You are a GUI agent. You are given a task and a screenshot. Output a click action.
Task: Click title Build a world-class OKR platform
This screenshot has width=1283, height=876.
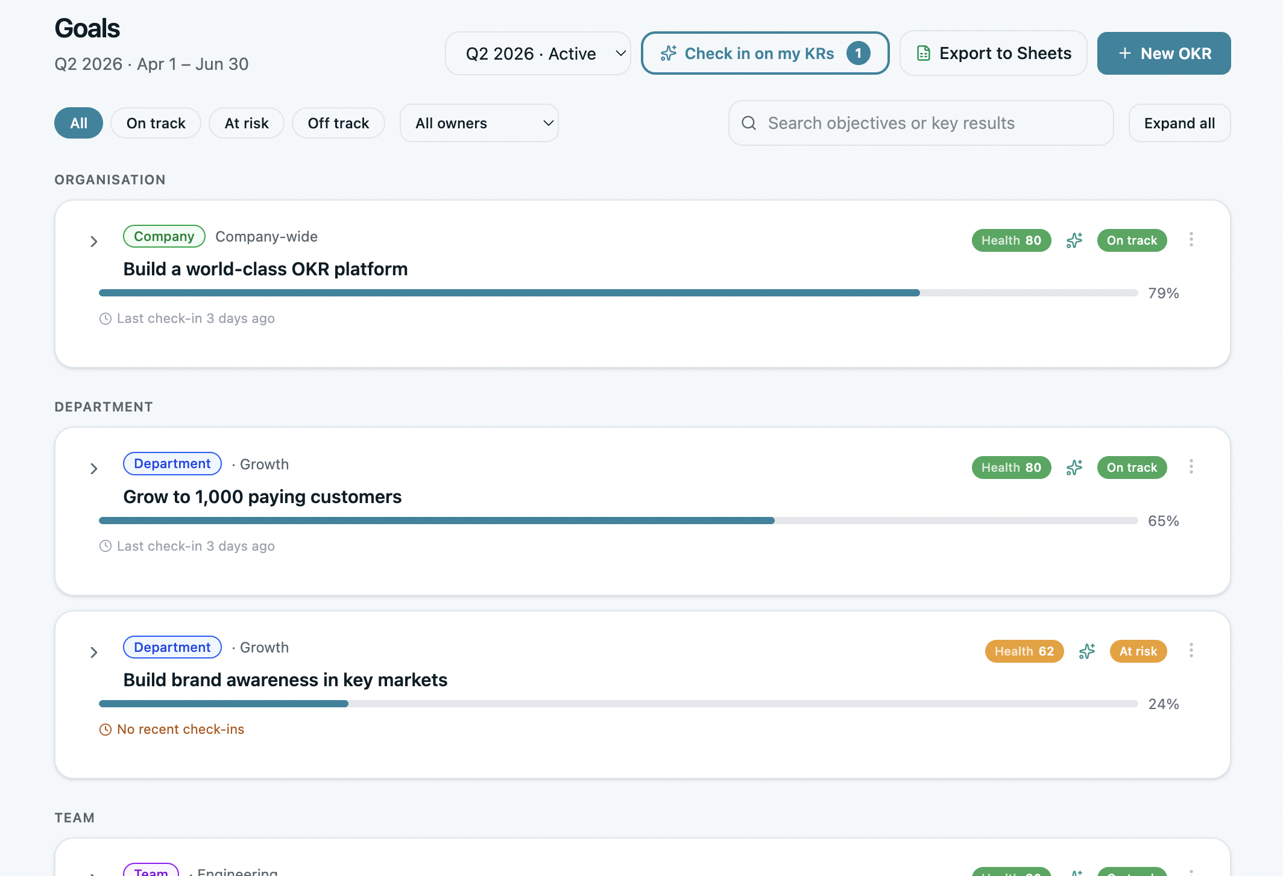[x=265, y=269]
